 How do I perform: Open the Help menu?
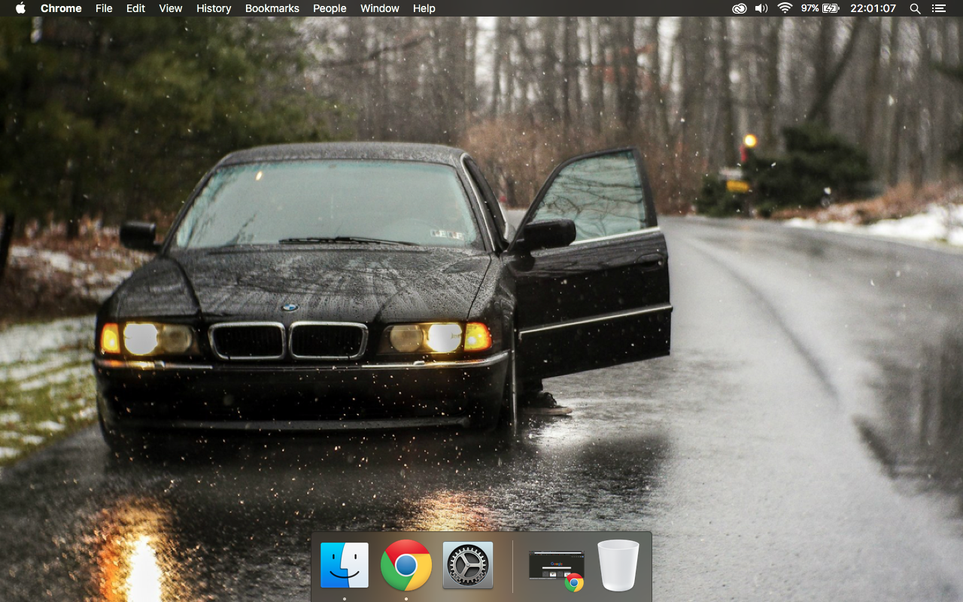click(x=424, y=8)
